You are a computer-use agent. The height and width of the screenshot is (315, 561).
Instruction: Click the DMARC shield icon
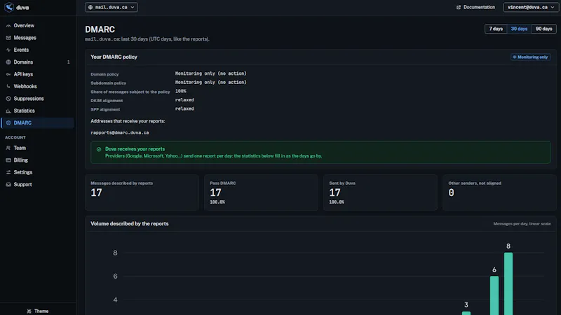click(x=8, y=123)
